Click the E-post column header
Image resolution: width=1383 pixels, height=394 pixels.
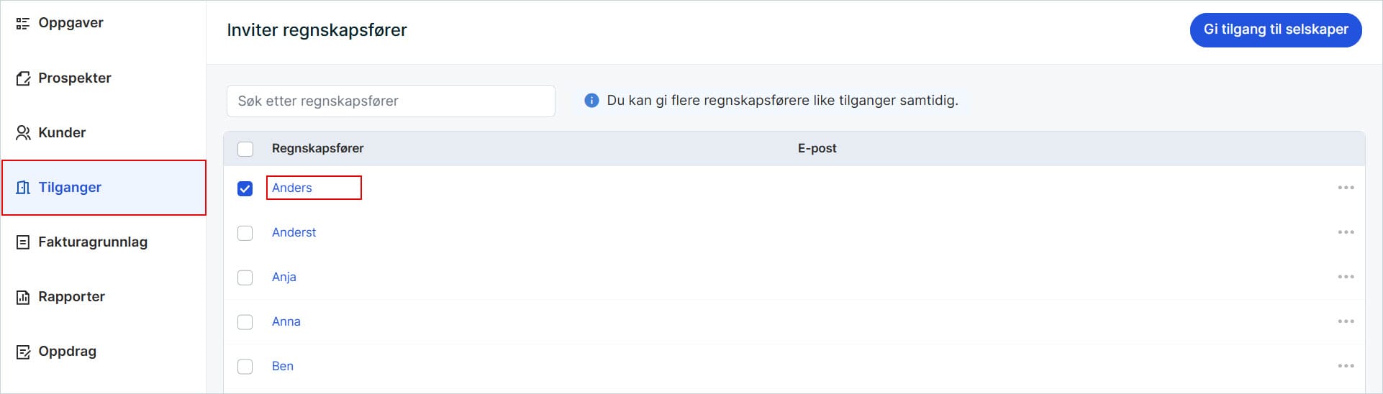tap(817, 148)
